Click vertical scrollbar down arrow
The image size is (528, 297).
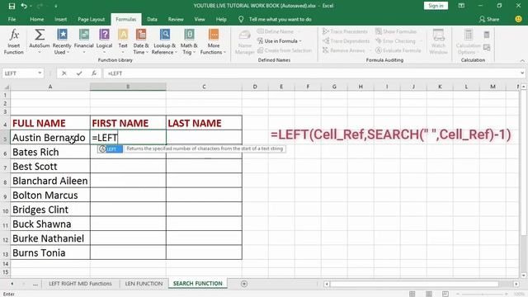(x=524, y=276)
